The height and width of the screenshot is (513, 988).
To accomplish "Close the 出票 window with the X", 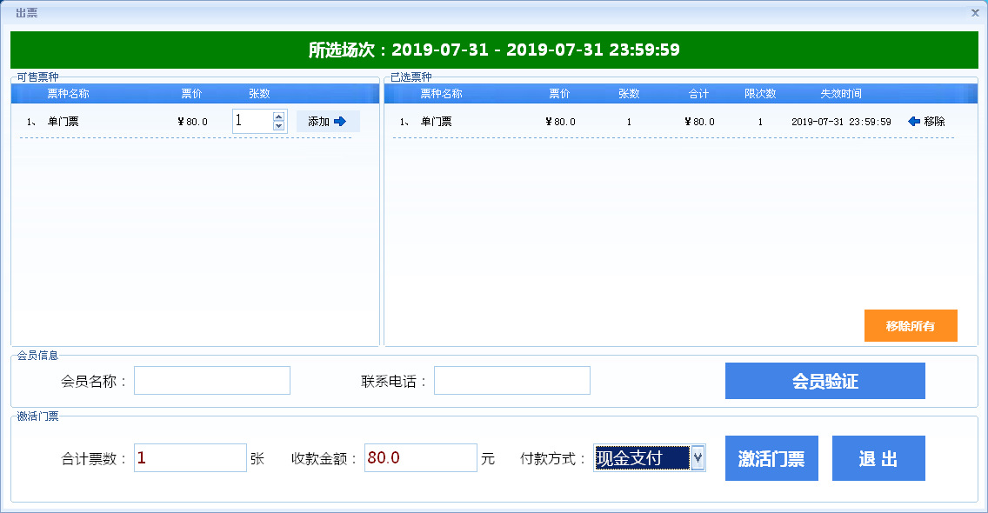I will (x=976, y=13).
